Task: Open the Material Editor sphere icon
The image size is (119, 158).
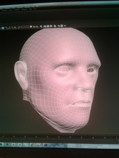Action: click(x=55, y=26)
